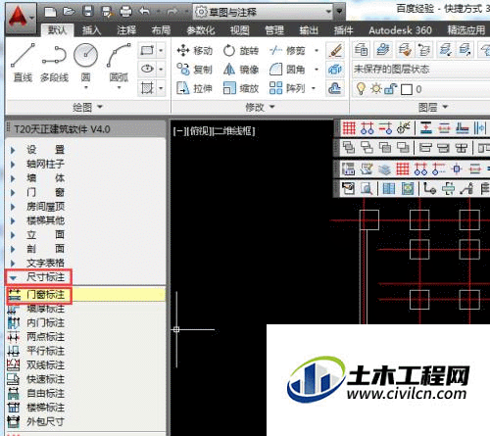Switch to the 注释 ribbon tab
The image size is (490, 436).
126,30
